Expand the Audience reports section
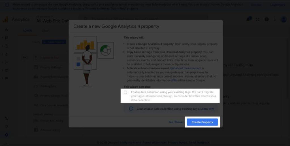 (6, 54)
